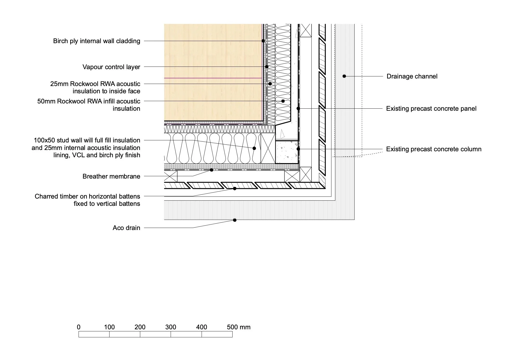This screenshot has width=526, height=361.
Task: Click the '0' mark on scale bar
Action: (79, 327)
